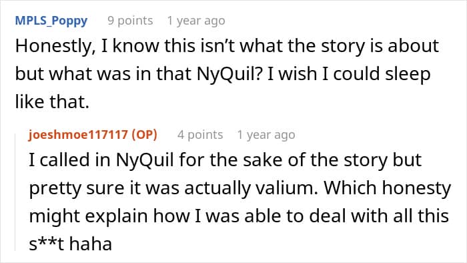Click the word "NyQuil?" in MPLS_Poppy's comment
Screen dimensions: 467x263
click(229, 74)
